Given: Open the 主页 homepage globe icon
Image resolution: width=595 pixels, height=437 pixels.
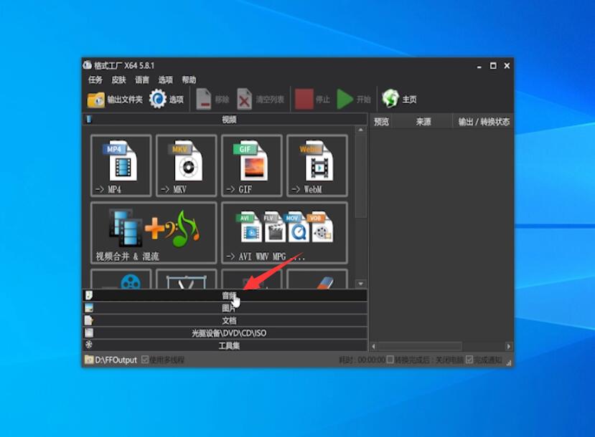Looking at the screenshot, I should click(x=390, y=99).
